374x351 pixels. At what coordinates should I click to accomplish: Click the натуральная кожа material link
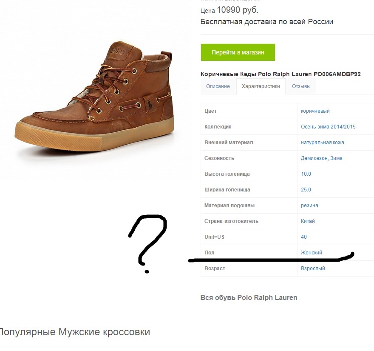click(322, 143)
